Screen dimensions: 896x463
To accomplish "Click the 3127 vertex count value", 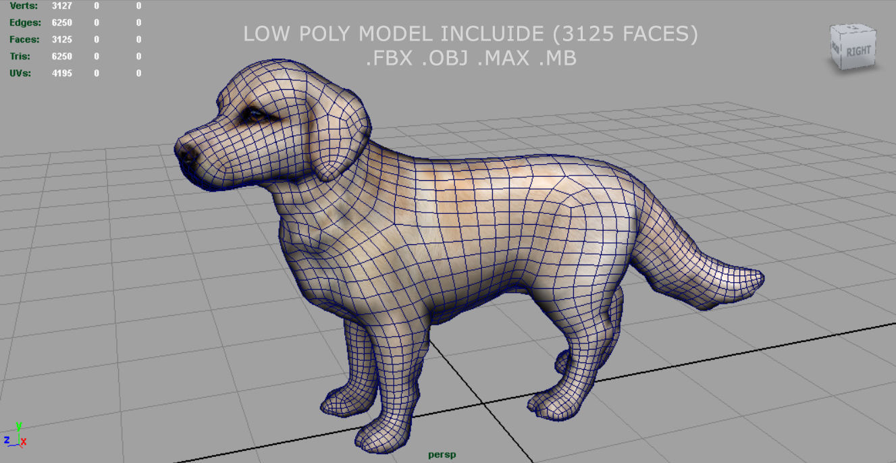I will click(x=61, y=6).
